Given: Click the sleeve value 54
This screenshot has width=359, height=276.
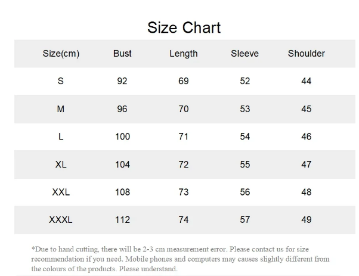Looking at the screenshot, I should pyautogui.click(x=245, y=137).
